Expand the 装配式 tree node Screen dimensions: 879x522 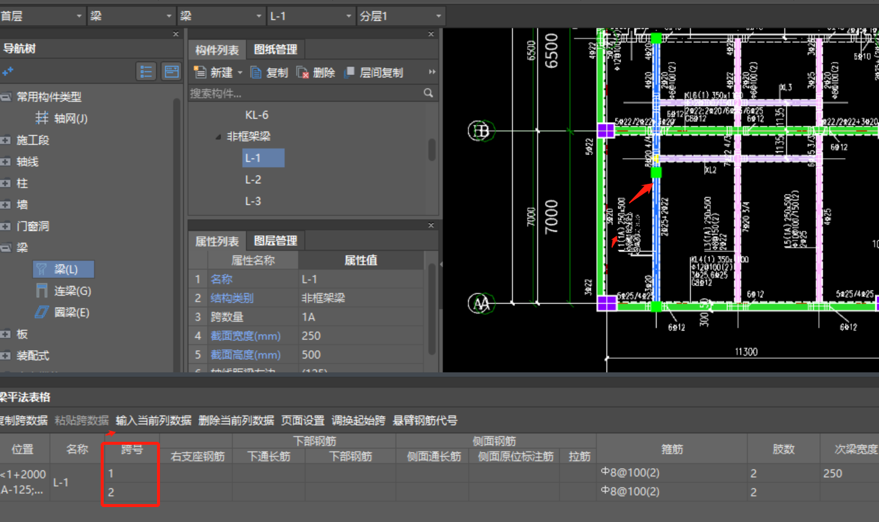tap(5, 356)
